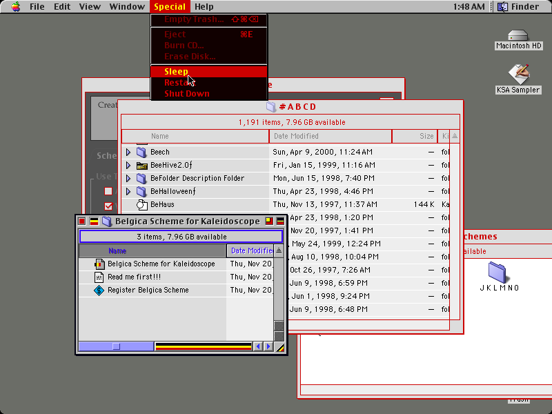
Task: Open the Window menu
Action: (127, 6)
